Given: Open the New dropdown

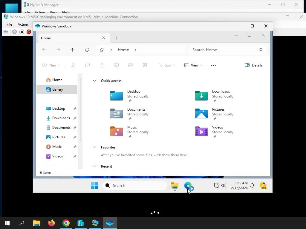Looking at the screenshot, I should pyautogui.click(x=51, y=65).
